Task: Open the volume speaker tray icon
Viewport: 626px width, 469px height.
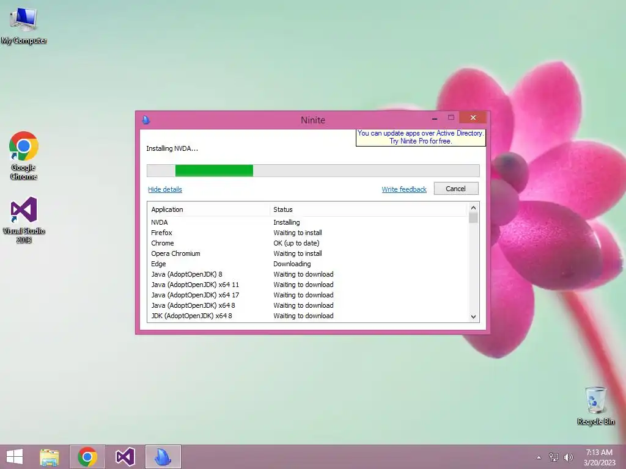Action: pos(568,457)
